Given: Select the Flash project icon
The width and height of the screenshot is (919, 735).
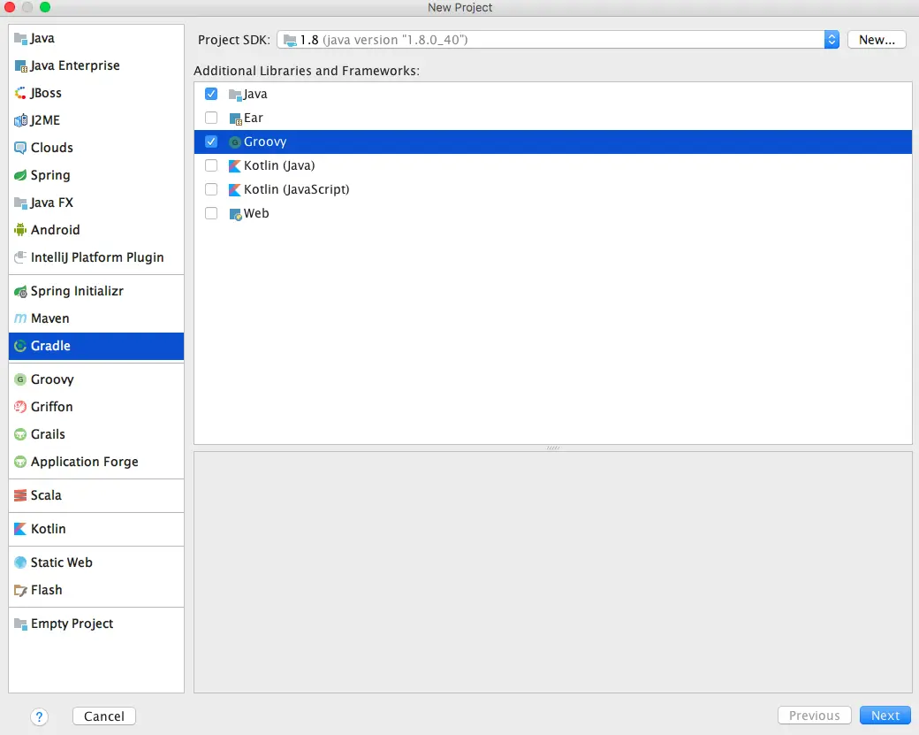Looking at the screenshot, I should [x=20, y=590].
